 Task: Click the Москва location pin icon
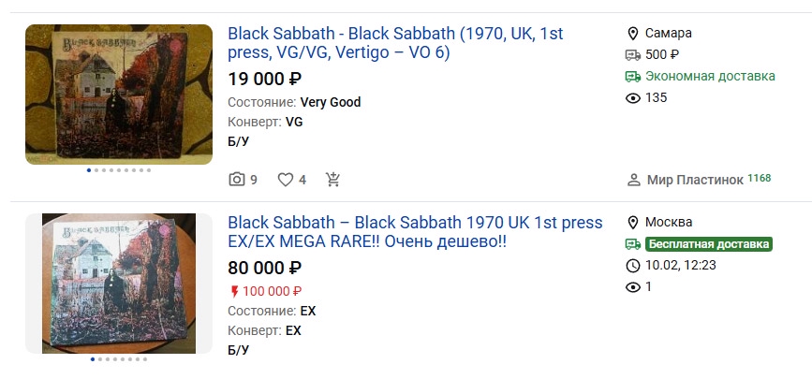point(633,223)
